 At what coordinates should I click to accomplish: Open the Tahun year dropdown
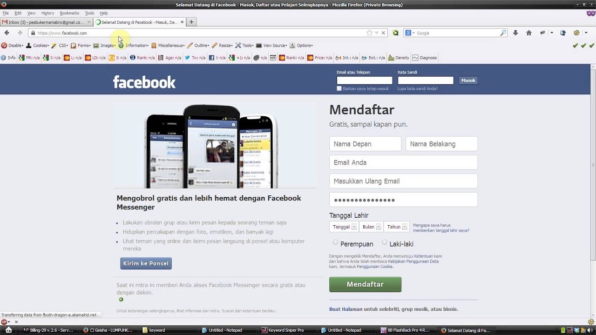(397, 227)
